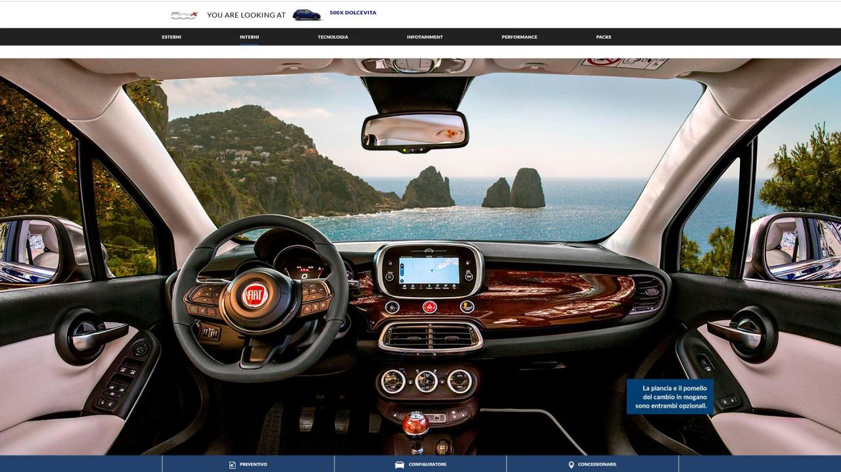
Task: Click the mahogany gear shift knob
Action: [415, 423]
